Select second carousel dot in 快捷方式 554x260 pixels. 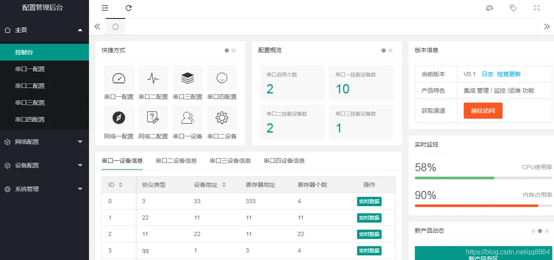[234, 51]
